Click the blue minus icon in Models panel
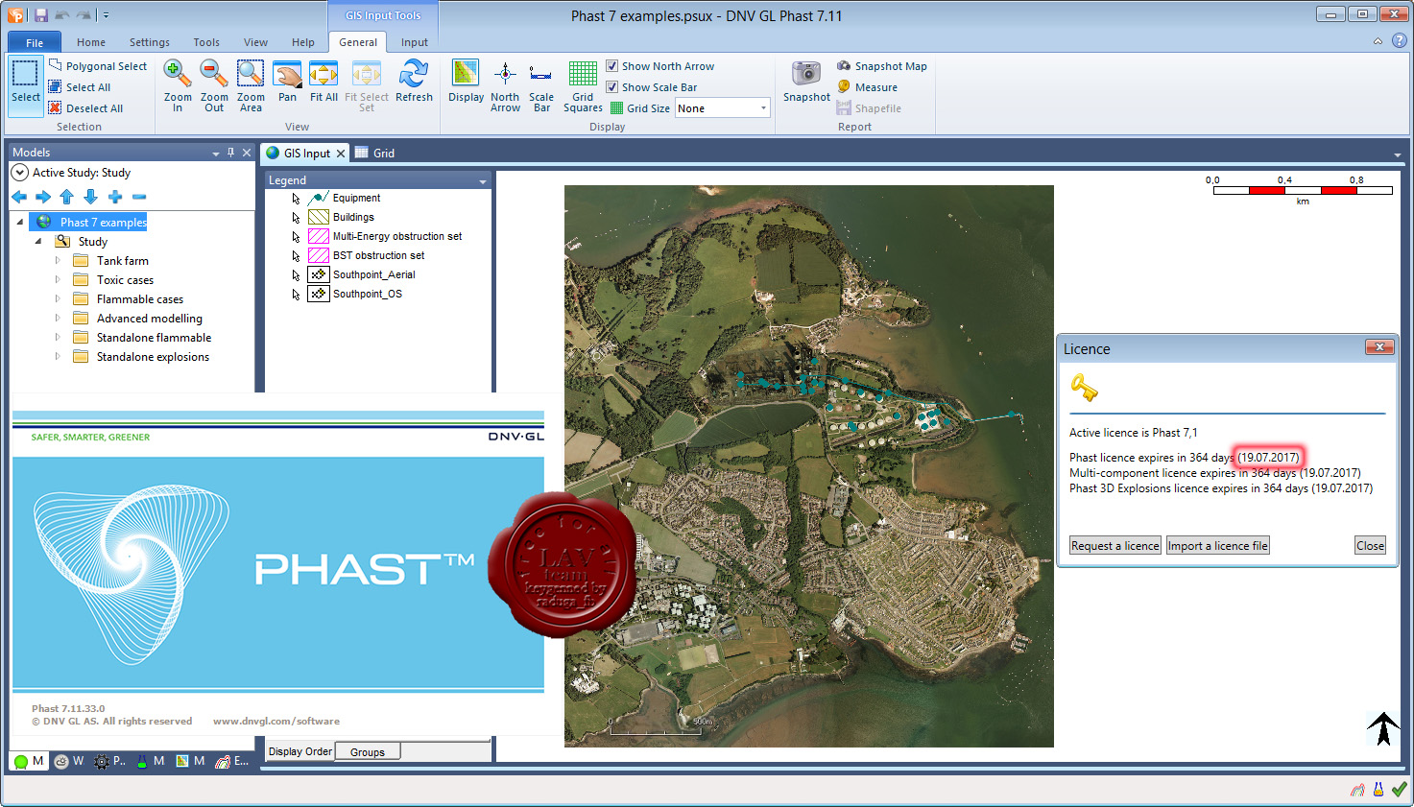This screenshot has width=1414, height=807. tap(139, 197)
